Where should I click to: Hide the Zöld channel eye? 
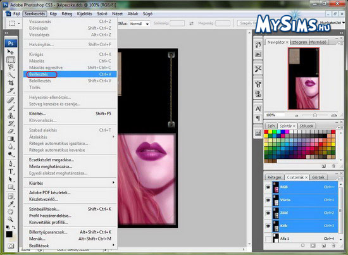[268, 213]
